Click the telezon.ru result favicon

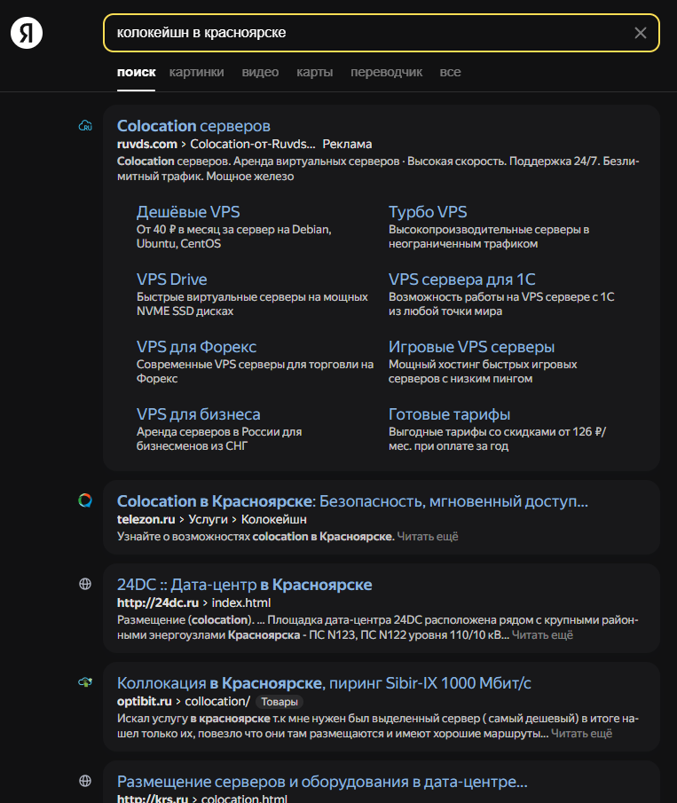[85, 500]
